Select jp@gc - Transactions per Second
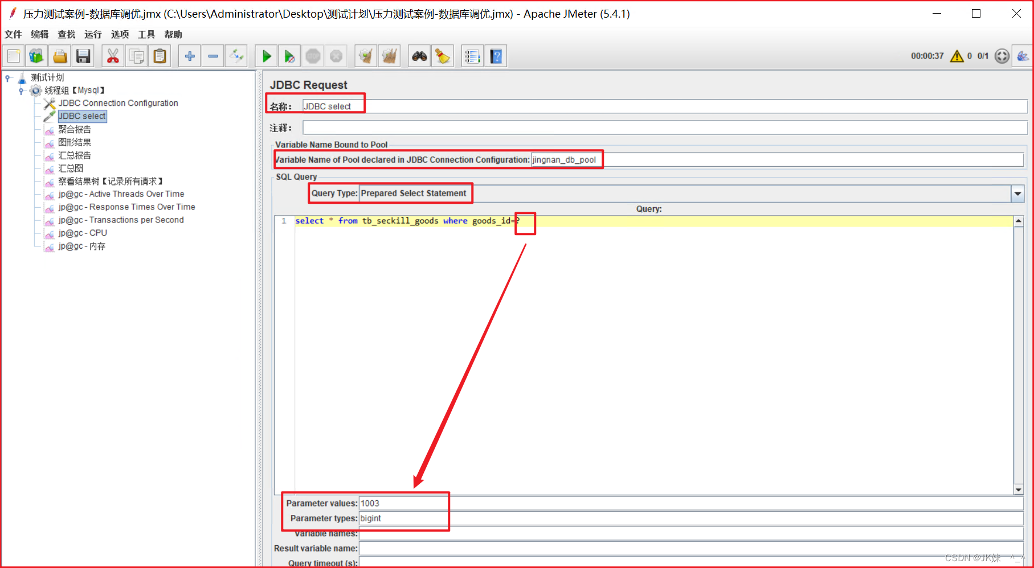 [121, 220]
